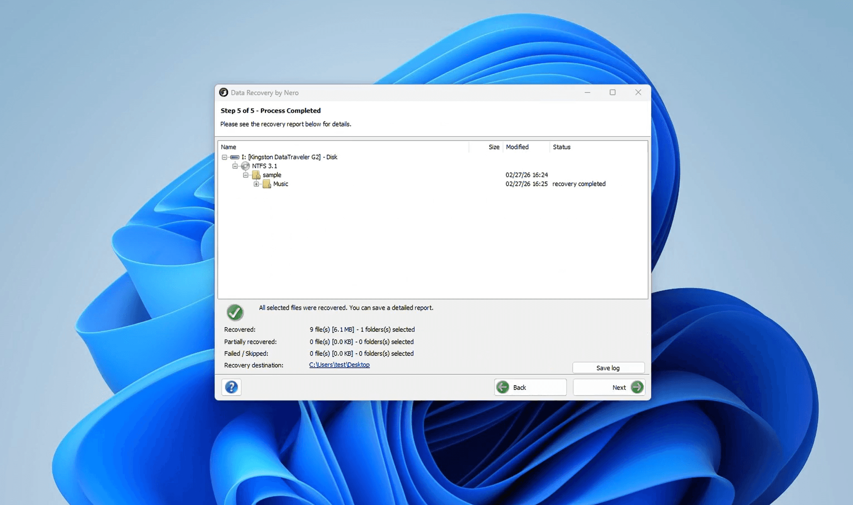Viewport: 853px width, 505px height.
Task: Collapse the sample folder node
Action: tap(245, 175)
